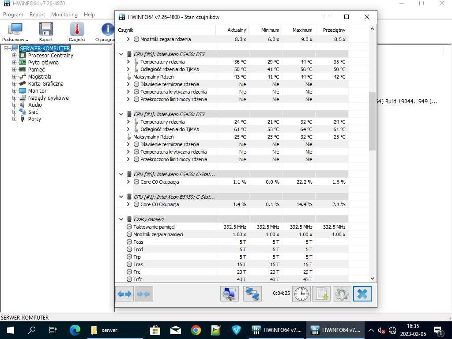Click the Minimum column header
The height and width of the screenshot is (339, 452).
(x=265, y=30)
